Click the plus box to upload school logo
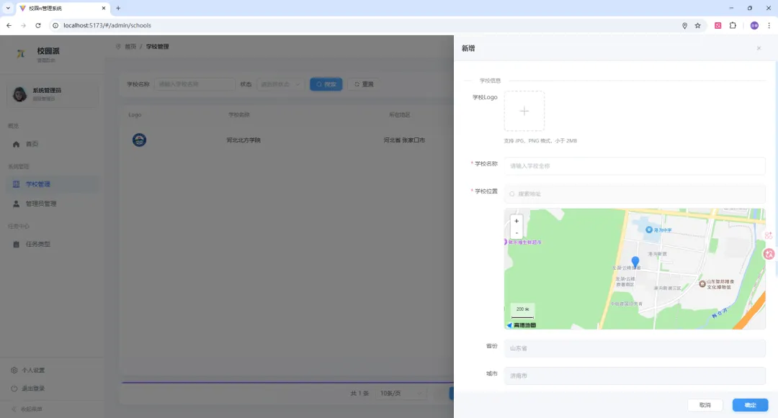Image resolution: width=778 pixels, height=418 pixels. coord(524,111)
